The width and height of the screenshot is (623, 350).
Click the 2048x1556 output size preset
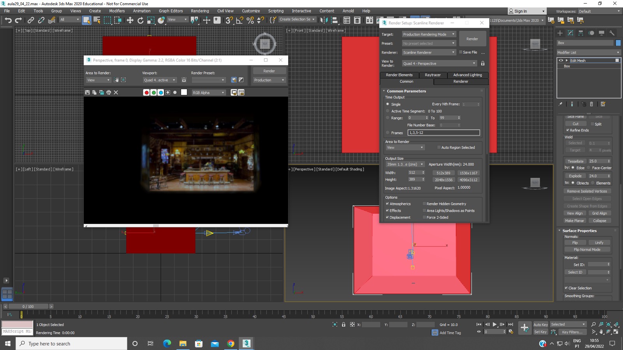(x=443, y=180)
